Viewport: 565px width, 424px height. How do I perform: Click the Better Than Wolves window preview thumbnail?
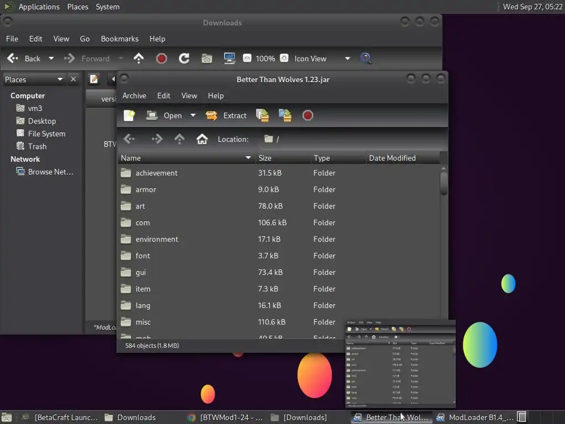click(x=401, y=364)
